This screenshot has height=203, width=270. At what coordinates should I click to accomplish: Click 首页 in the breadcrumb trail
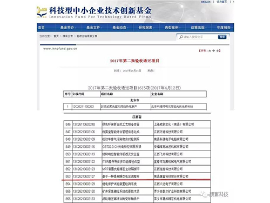[56, 36]
